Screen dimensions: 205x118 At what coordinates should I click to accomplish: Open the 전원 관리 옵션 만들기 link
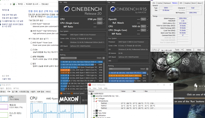pyautogui.click(x=10, y=18)
